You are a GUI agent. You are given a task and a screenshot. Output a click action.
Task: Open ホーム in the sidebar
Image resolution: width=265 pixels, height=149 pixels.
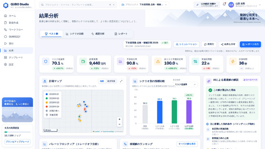click(18, 16)
